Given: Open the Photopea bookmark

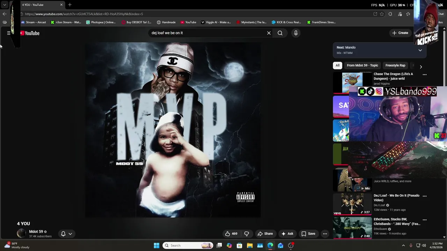Looking at the screenshot, I should (x=101, y=22).
